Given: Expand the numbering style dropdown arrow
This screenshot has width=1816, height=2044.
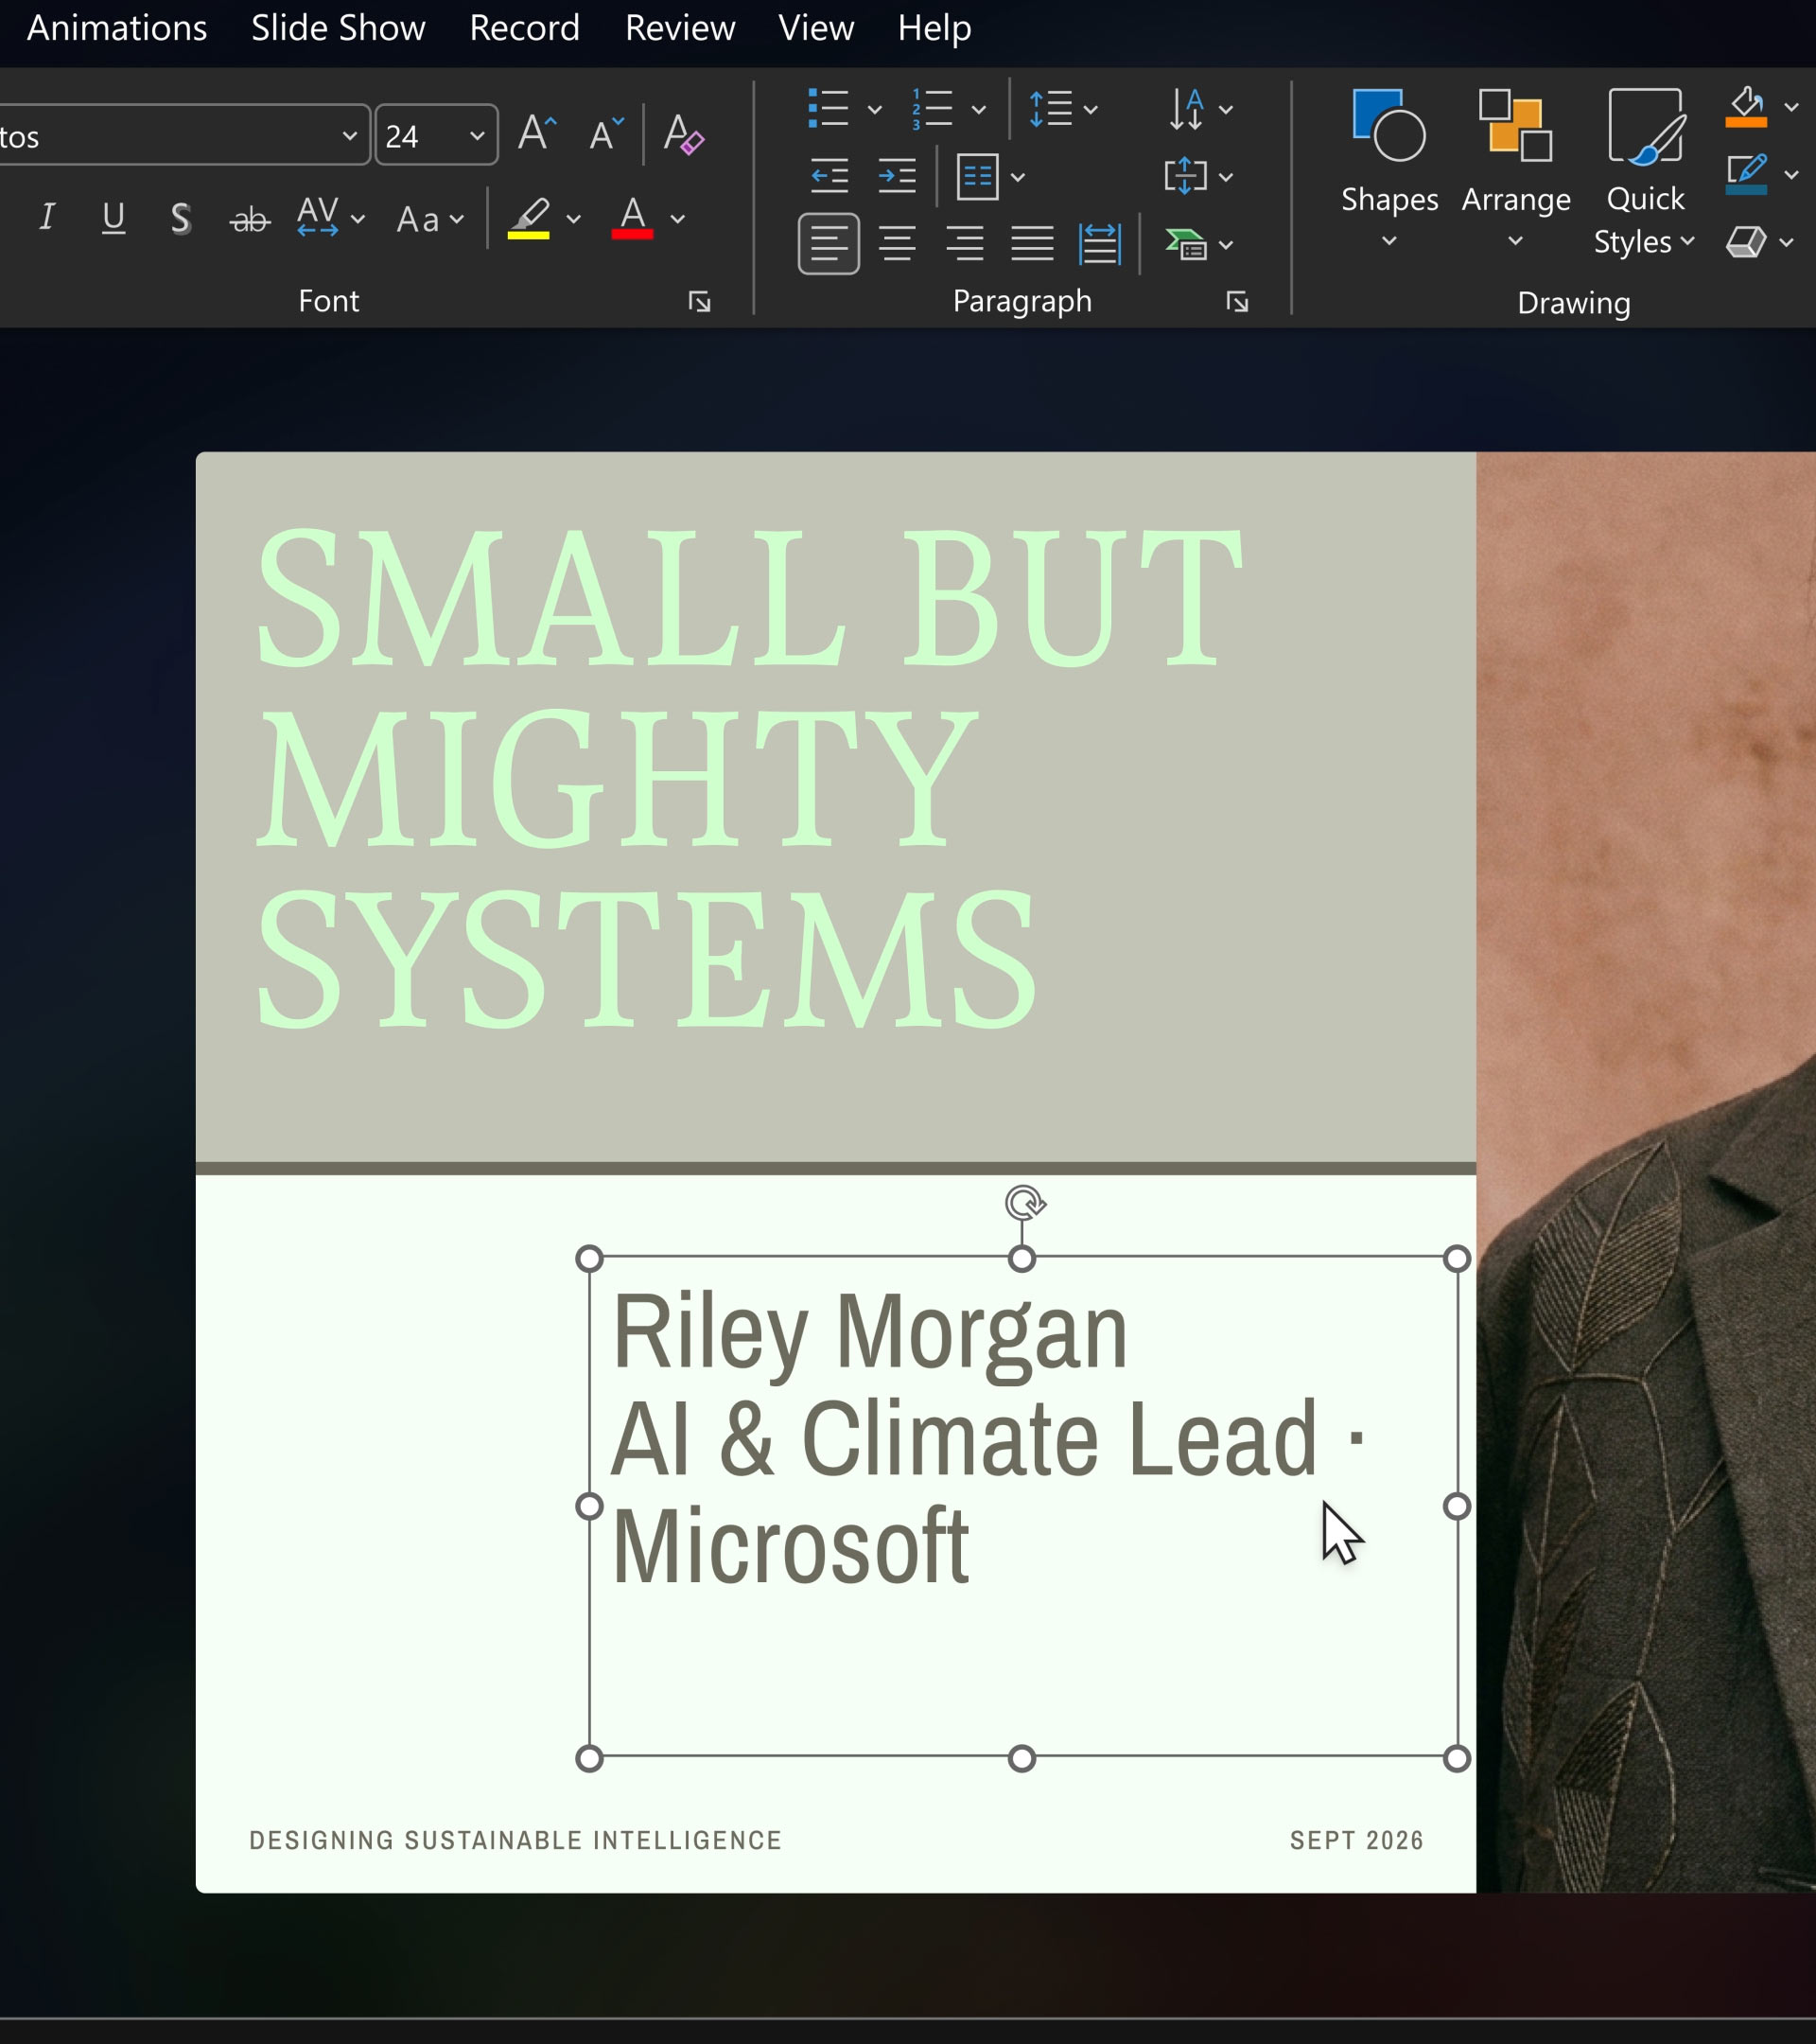Looking at the screenshot, I should [x=978, y=109].
